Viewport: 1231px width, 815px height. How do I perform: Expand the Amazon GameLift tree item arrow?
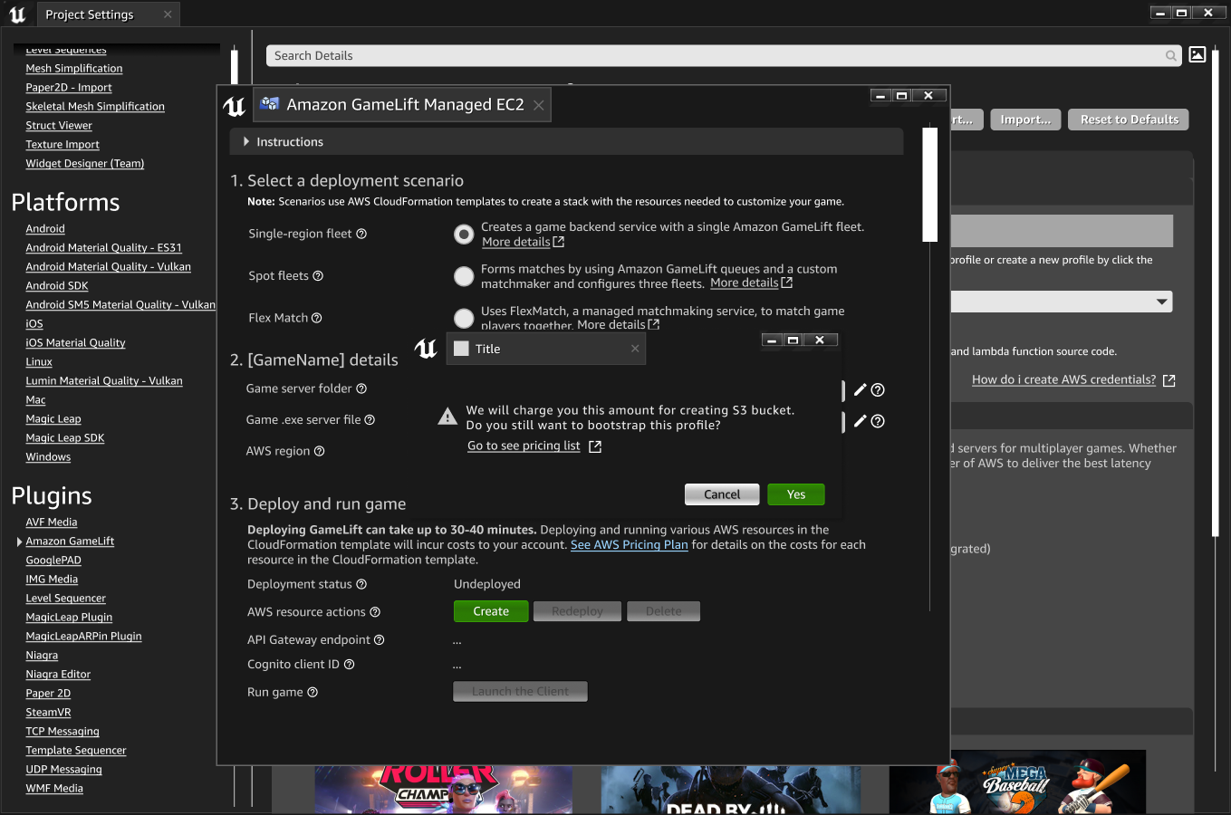[20, 542]
